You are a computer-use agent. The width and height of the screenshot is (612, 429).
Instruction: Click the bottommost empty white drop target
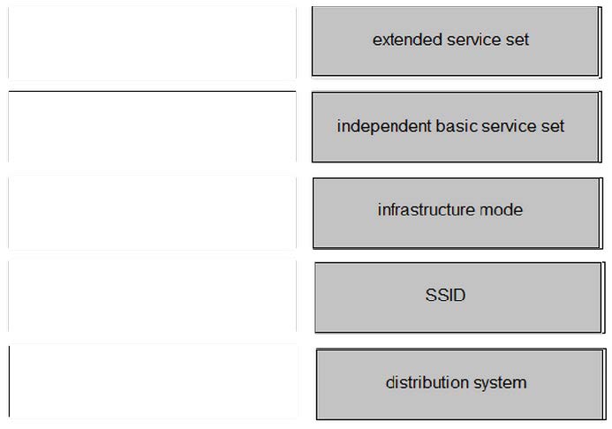click(152, 381)
